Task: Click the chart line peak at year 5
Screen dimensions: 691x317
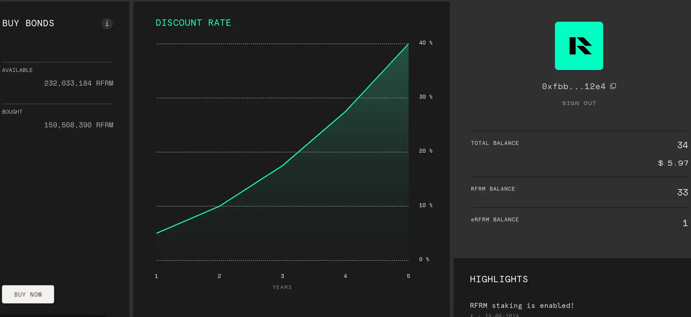Action: coord(408,44)
